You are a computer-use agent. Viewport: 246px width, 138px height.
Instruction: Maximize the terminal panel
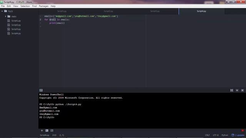(231, 90)
